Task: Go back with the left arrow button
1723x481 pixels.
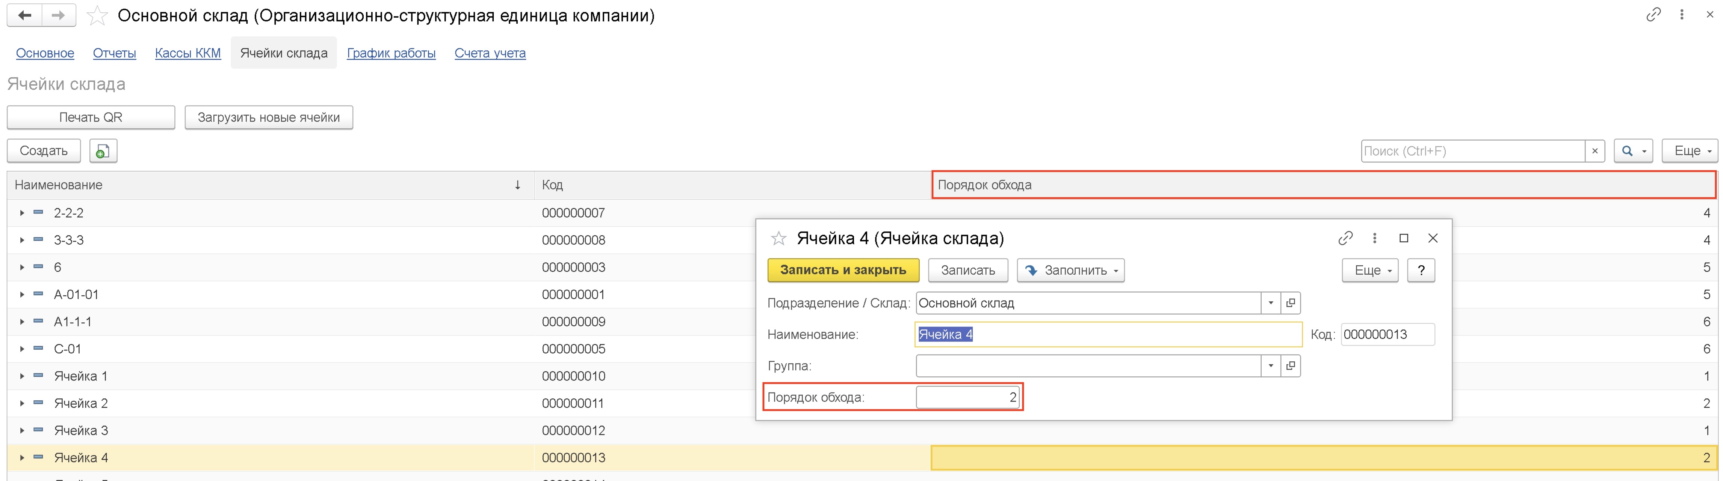Action: 25,15
